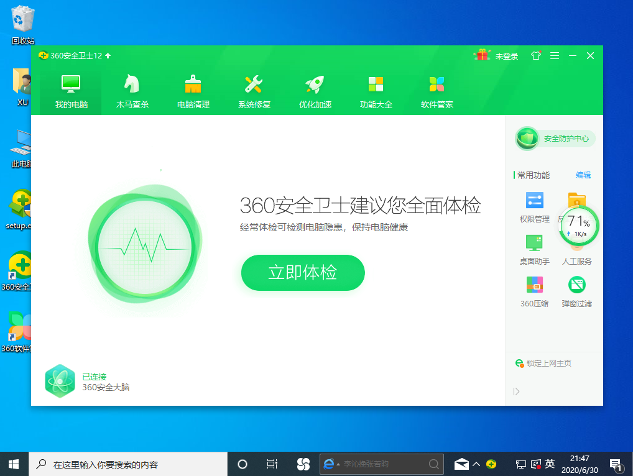Expand the collapsed sidebar arrow at bottom
Image resolution: width=633 pixels, height=476 pixels.
[515, 391]
